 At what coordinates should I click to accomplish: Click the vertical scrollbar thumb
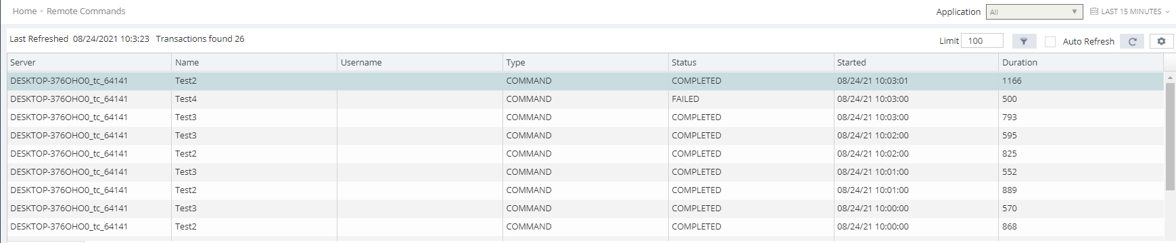(x=1170, y=136)
